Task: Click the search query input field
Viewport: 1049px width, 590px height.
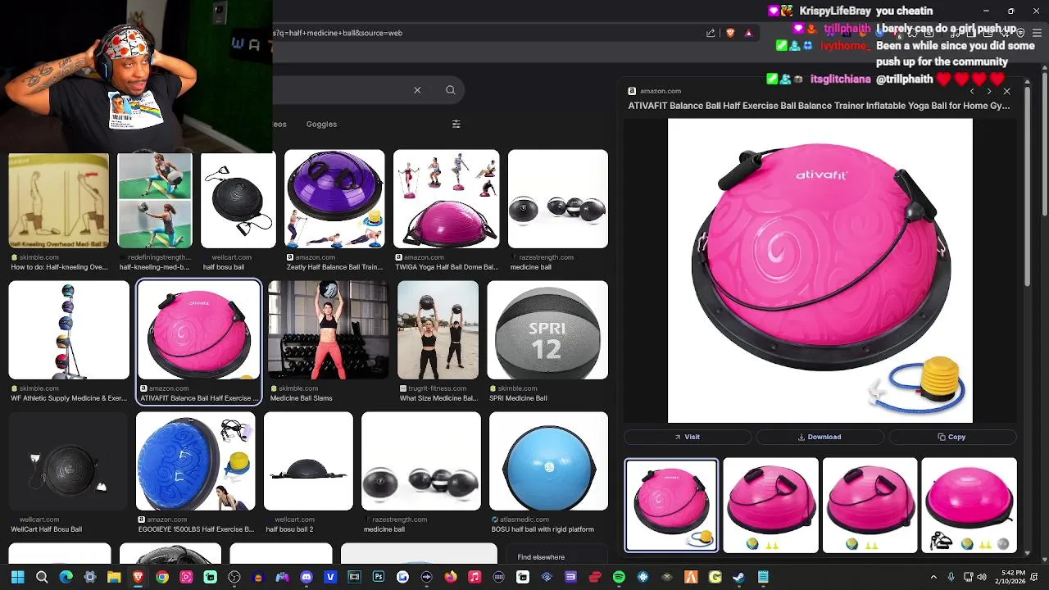Action: pos(338,90)
